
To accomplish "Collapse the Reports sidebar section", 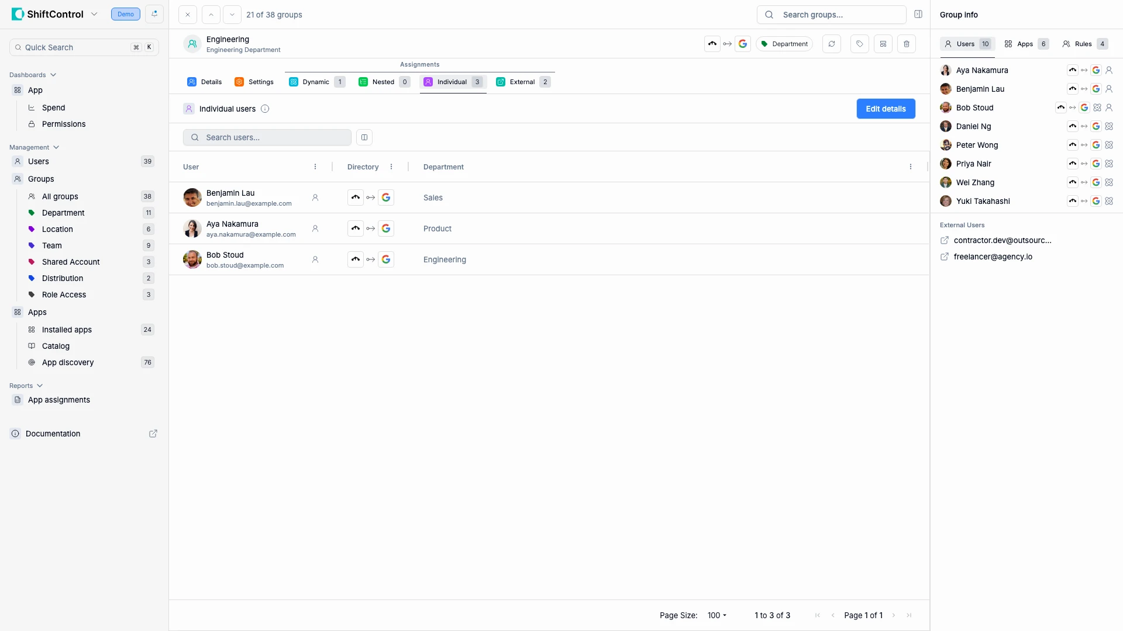I will tap(40, 386).
